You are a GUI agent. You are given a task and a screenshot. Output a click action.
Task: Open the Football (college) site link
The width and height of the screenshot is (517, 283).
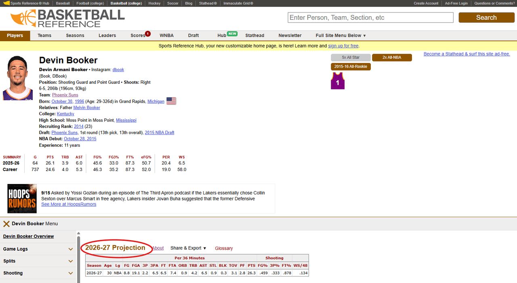click(x=90, y=3)
